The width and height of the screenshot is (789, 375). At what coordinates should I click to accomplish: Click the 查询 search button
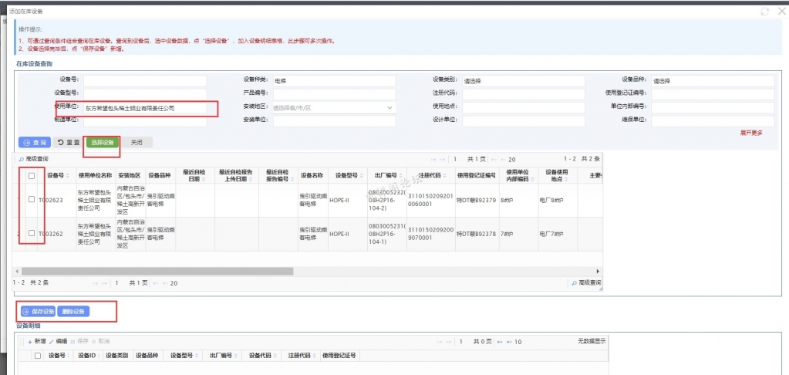[x=35, y=143]
